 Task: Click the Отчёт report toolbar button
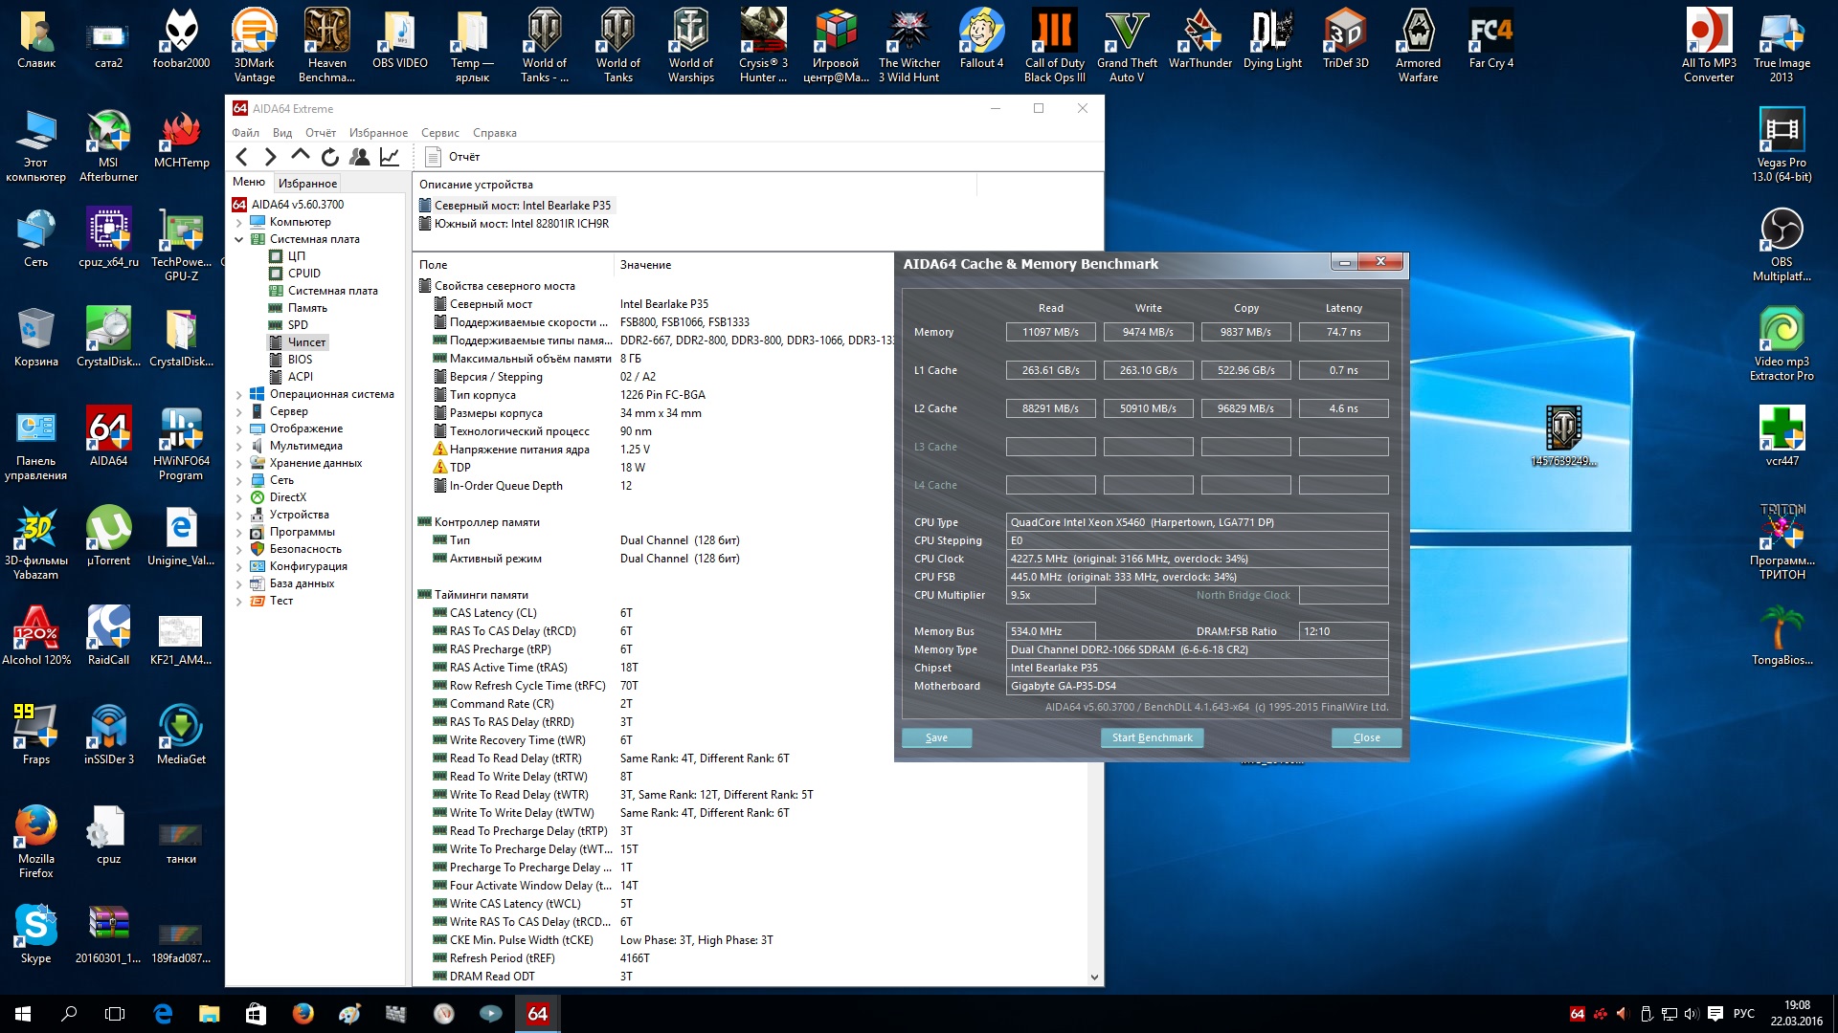[453, 157]
